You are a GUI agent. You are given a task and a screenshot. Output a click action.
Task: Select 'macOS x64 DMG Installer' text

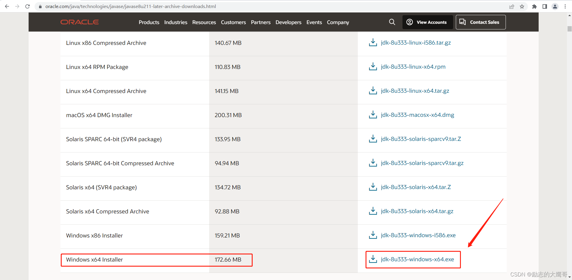coord(99,115)
